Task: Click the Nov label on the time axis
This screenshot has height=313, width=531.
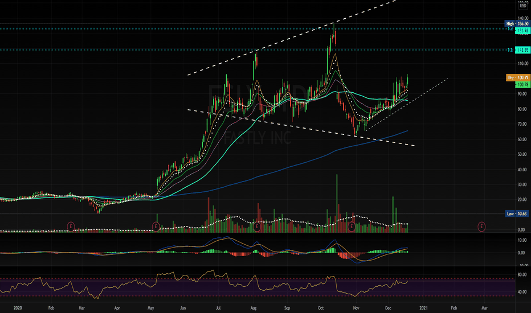Action: 356,308
